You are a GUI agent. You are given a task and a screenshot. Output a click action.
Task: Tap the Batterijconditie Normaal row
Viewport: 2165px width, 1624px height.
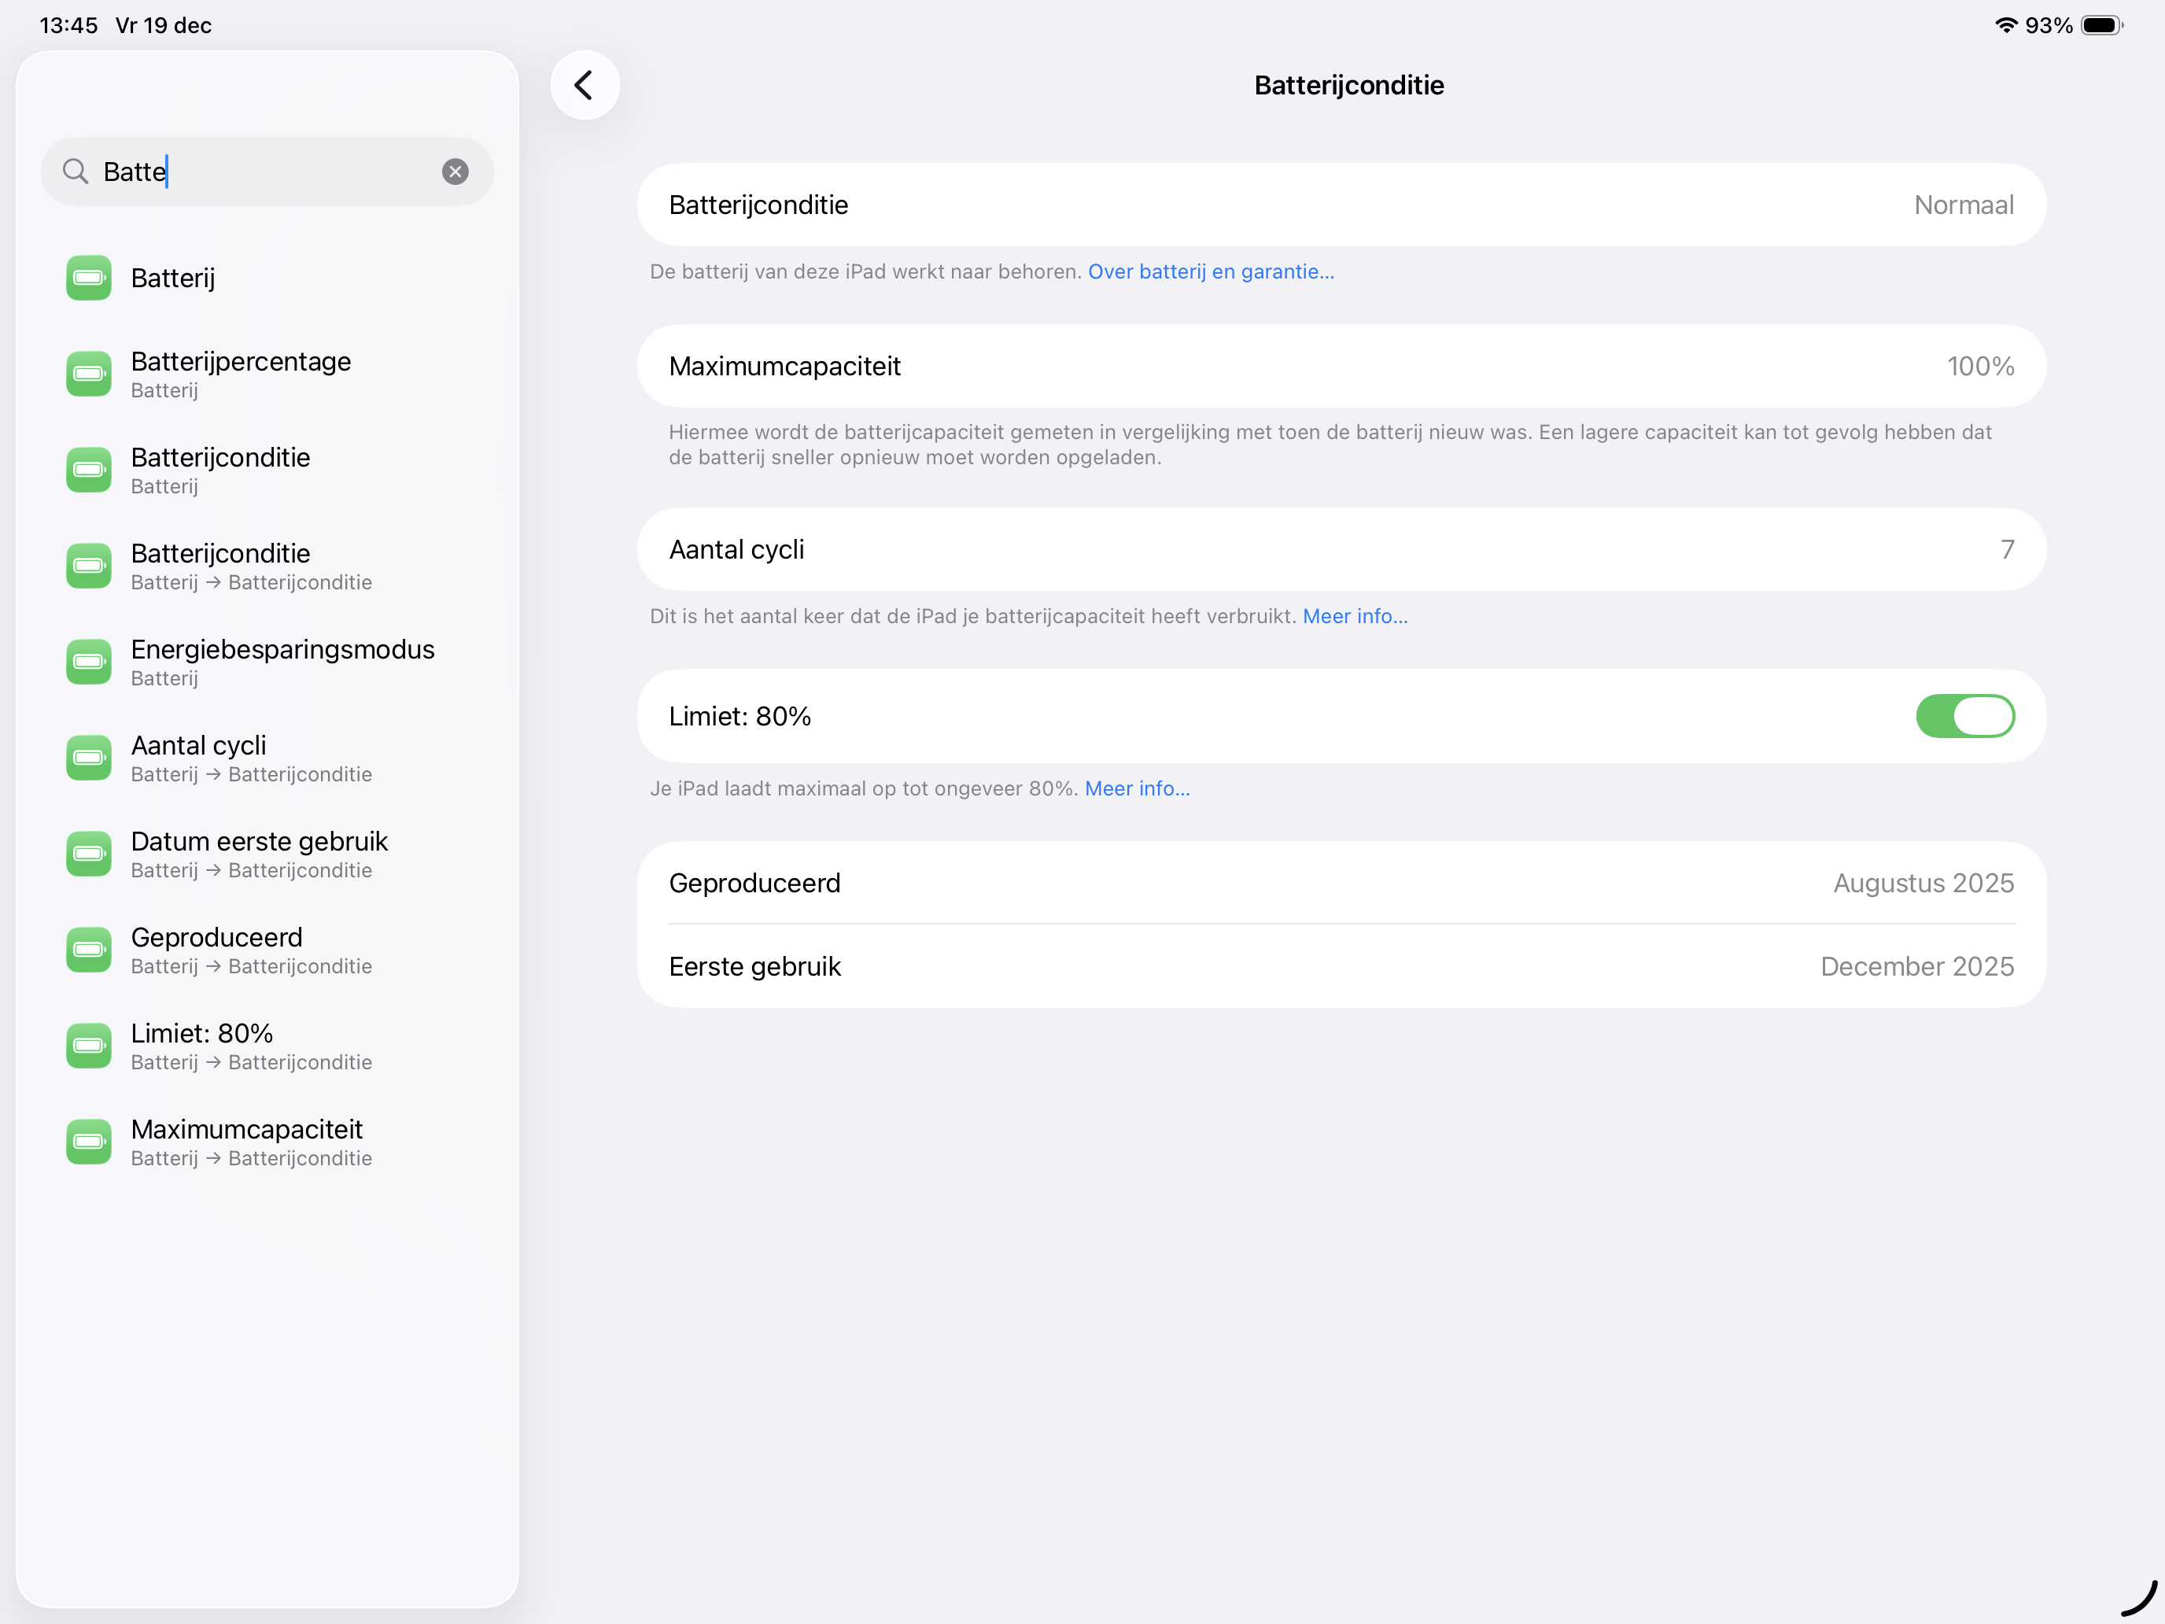pos(1341,205)
